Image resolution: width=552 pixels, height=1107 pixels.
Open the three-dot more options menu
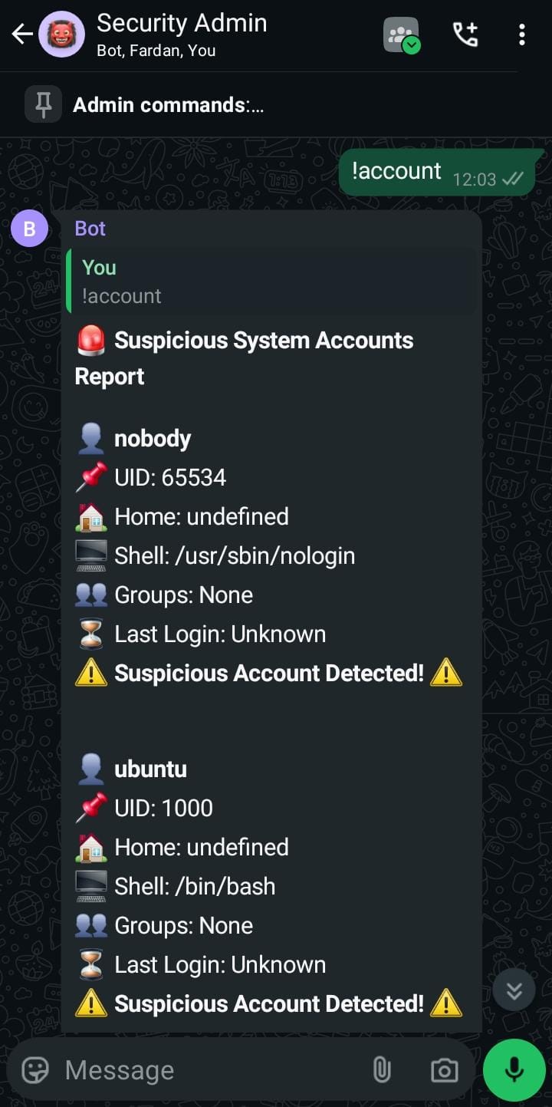[522, 35]
